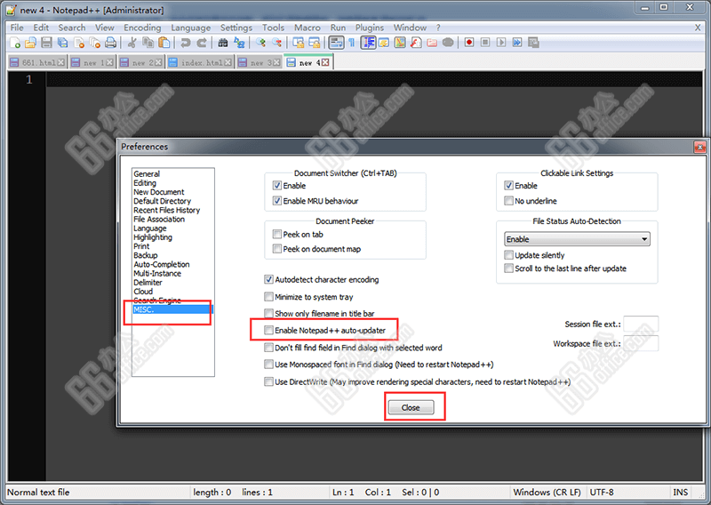Run macro multiple times icon
This screenshot has height=505, width=711.
(x=517, y=43)
